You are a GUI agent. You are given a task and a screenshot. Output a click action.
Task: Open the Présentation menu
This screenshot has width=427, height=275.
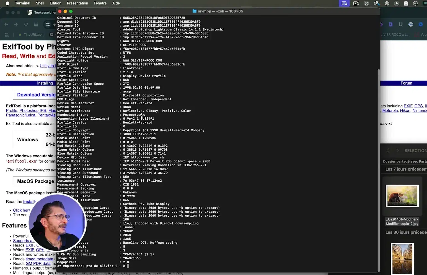77,3
